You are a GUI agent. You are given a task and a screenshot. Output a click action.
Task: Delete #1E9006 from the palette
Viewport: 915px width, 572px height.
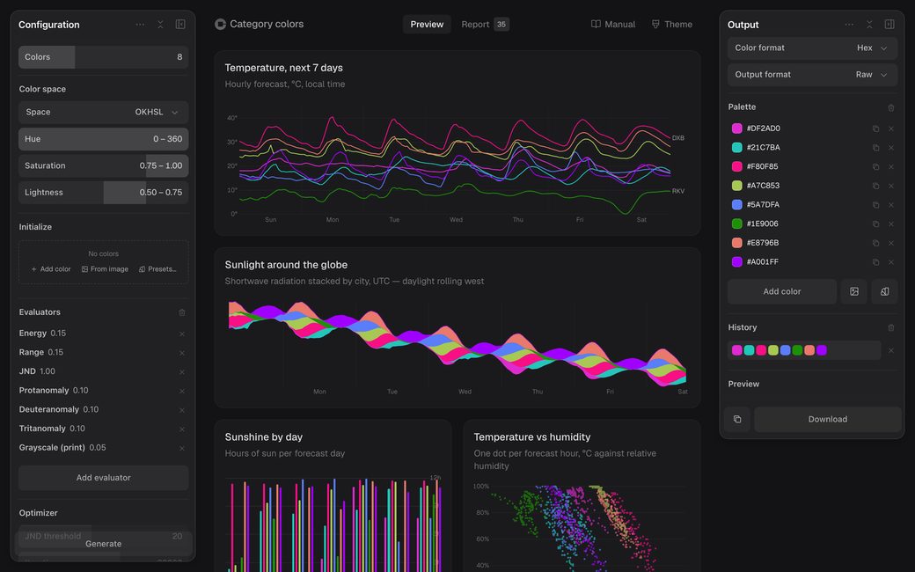pos(891,224)
